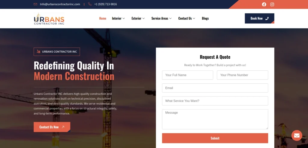
Task: Open the Facebook page icon
Action: (x=264, y=4)
